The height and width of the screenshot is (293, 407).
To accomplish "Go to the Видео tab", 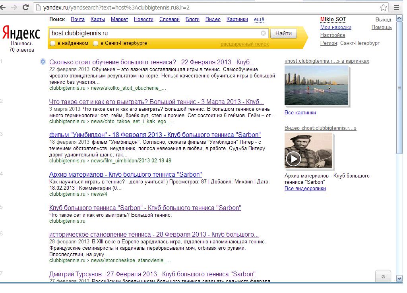I will click(x=213, y=19).
